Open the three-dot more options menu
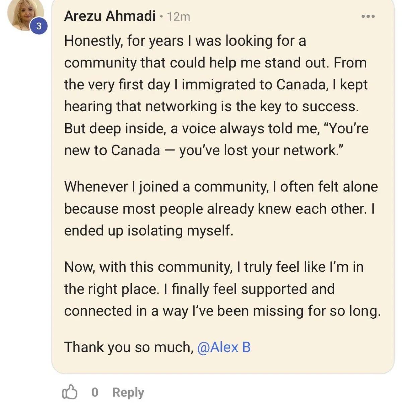 pyautogui.click(x=368, y=16)
